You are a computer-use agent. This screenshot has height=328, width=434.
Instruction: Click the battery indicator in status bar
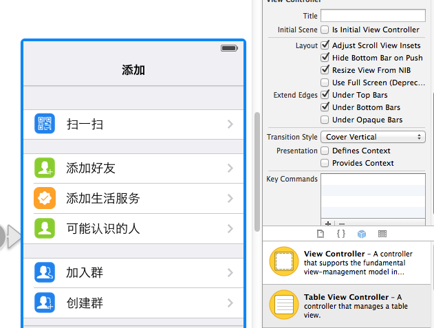click(229, 48)
